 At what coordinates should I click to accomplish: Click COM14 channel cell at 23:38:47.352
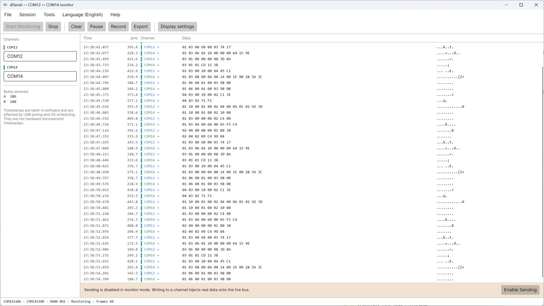point(151,136)
